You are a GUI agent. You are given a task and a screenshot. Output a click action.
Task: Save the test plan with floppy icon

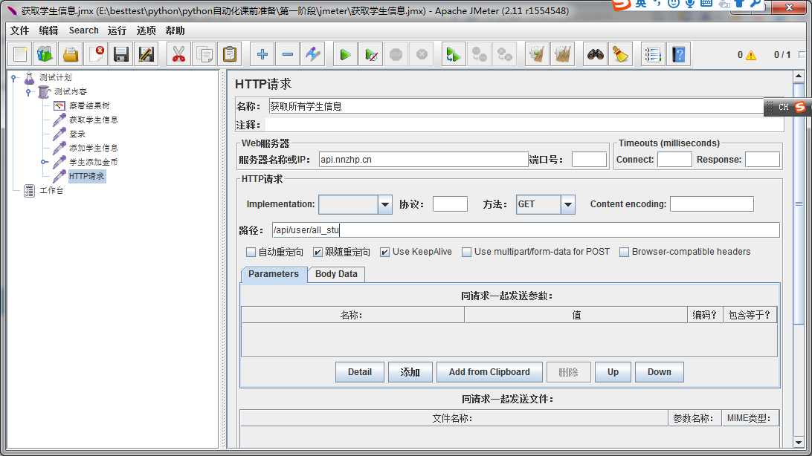point(121,54)
